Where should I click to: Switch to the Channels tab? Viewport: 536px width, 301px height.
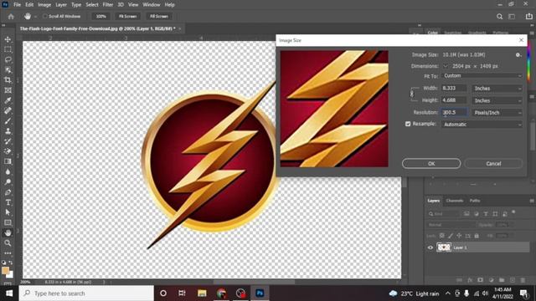(x=454, y=201)
